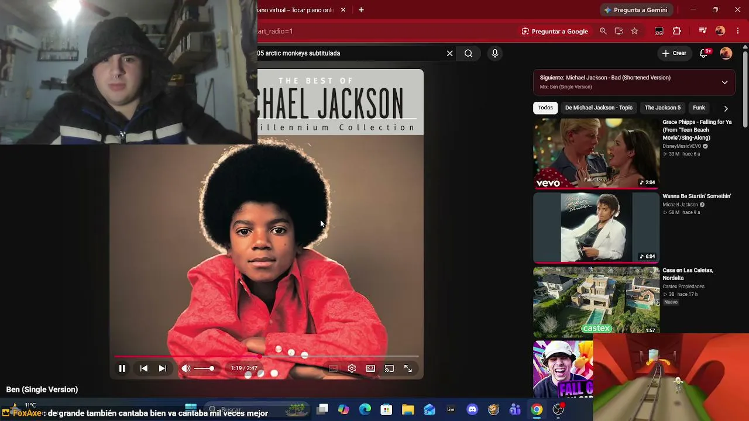Click the Pregunta a Gemini button
Screen dimensions: 749x421
click(x=635, y=10)
